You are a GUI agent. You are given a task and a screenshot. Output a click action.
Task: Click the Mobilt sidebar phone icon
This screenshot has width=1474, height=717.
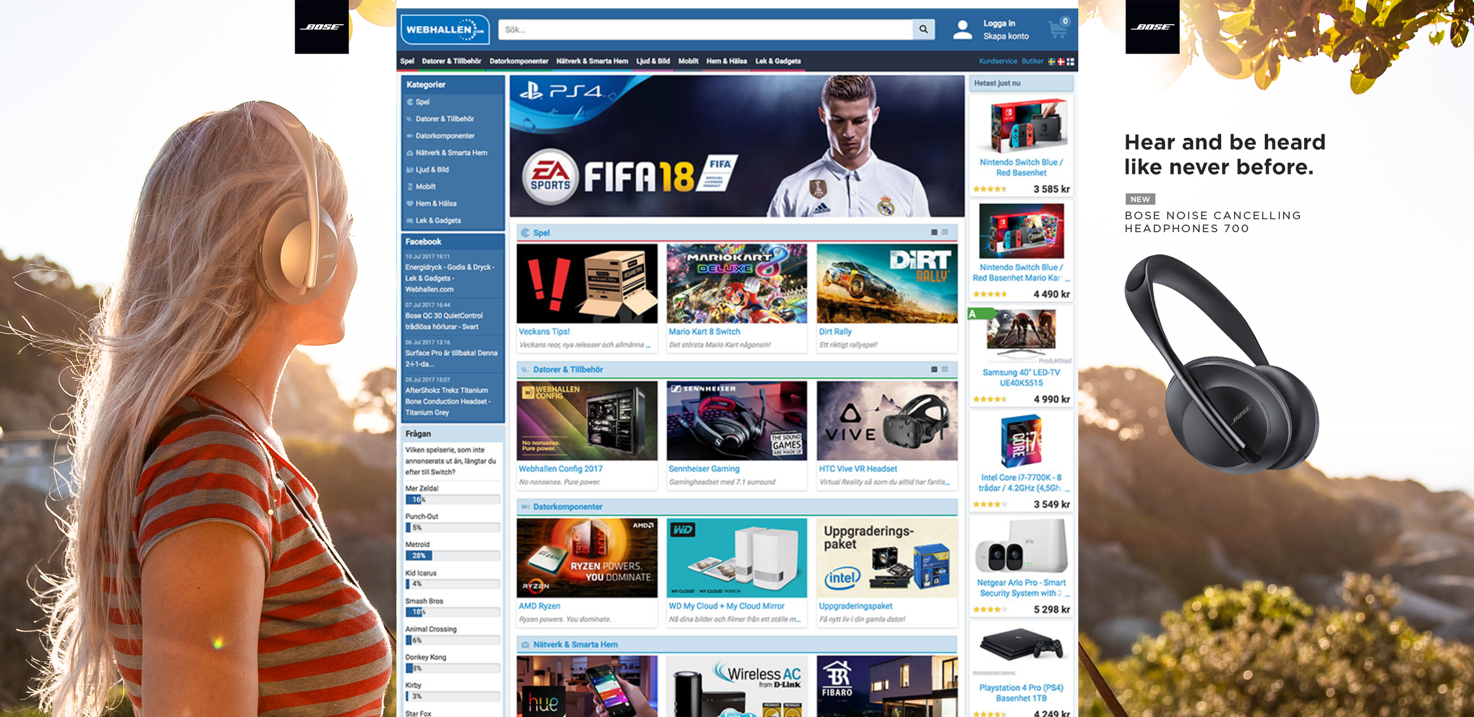coord(410,187)
